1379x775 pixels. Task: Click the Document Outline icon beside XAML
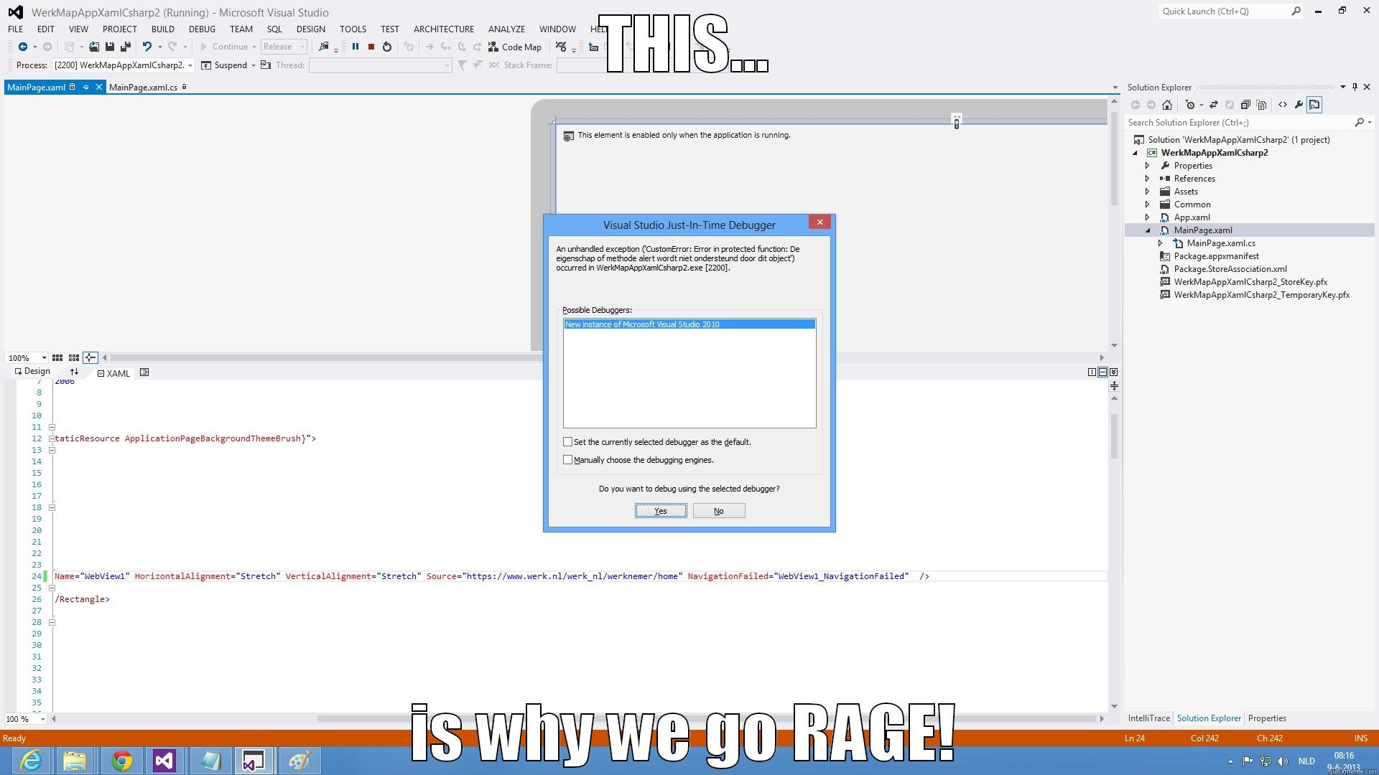pos(144,372)
